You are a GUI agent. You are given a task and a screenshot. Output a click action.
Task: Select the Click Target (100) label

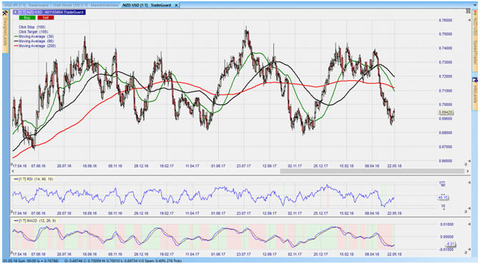coord(34,31)
